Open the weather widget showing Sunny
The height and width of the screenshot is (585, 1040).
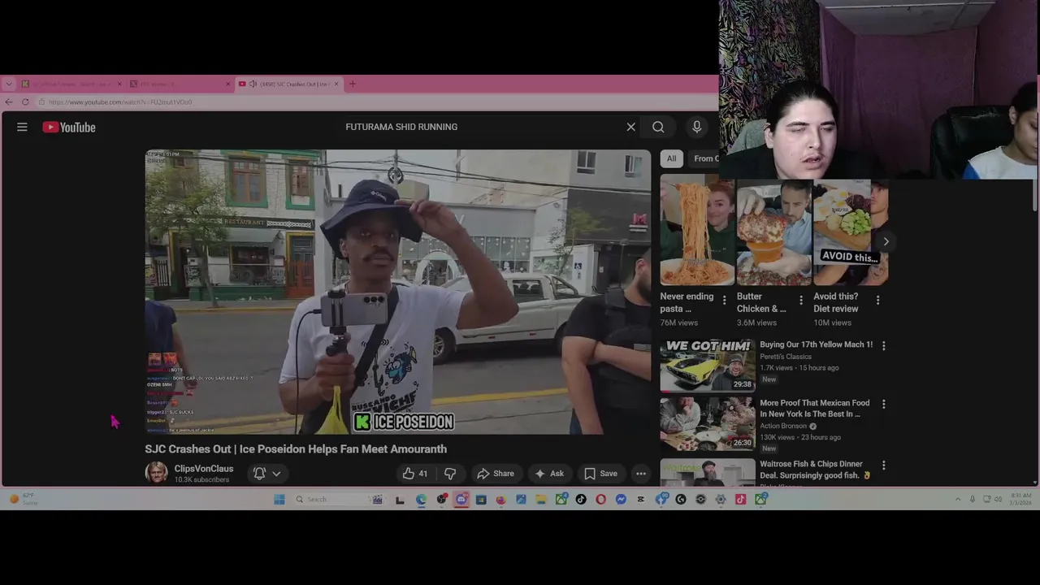(x=23, y=499)
